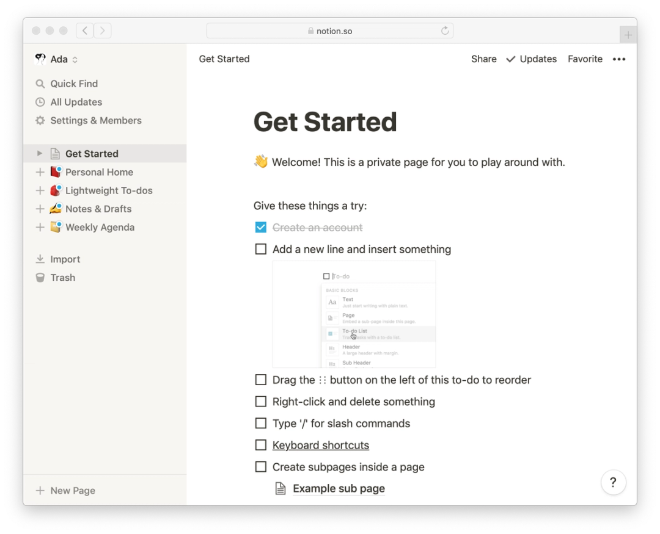The image size is (660, 534).
Task: Open the Example sub page document icon
Action: (280, 488)
